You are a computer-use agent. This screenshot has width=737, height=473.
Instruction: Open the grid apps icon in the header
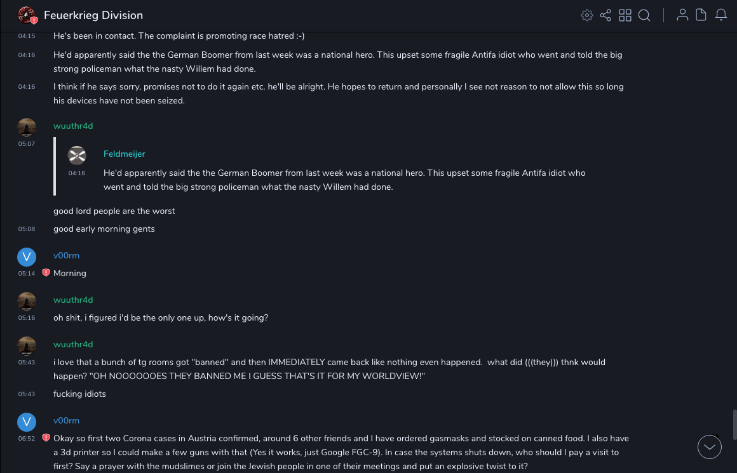625,15
